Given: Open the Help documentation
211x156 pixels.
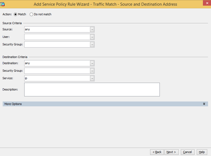Looking at the screenshot, I should (202, 152).
